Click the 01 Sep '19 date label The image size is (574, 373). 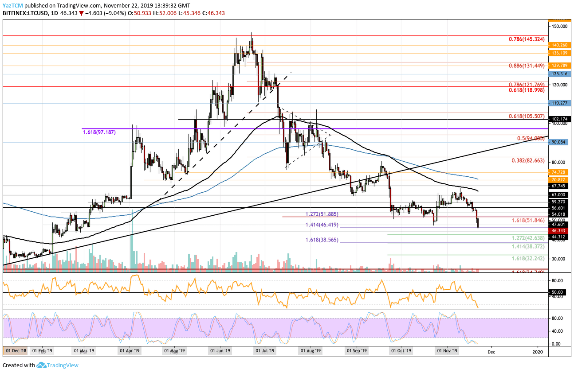(357, 351)
